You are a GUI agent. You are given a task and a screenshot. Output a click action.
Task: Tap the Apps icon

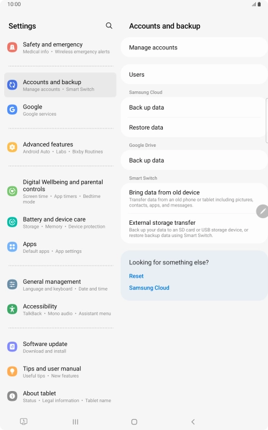point(12,247)
